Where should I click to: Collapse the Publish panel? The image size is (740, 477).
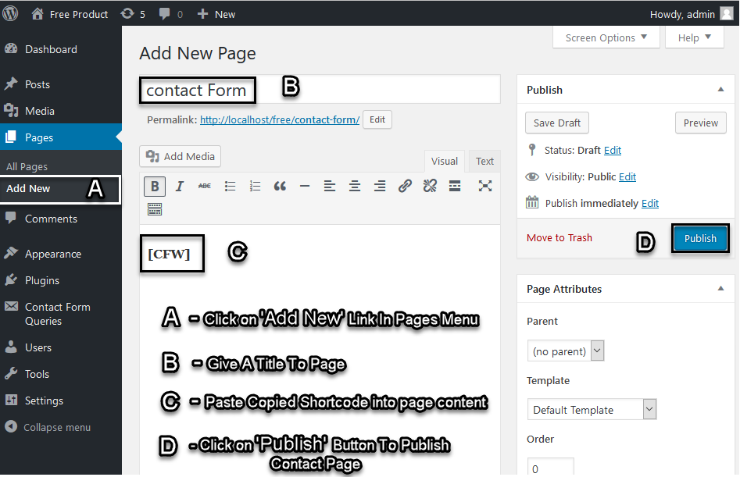(720, 90)
